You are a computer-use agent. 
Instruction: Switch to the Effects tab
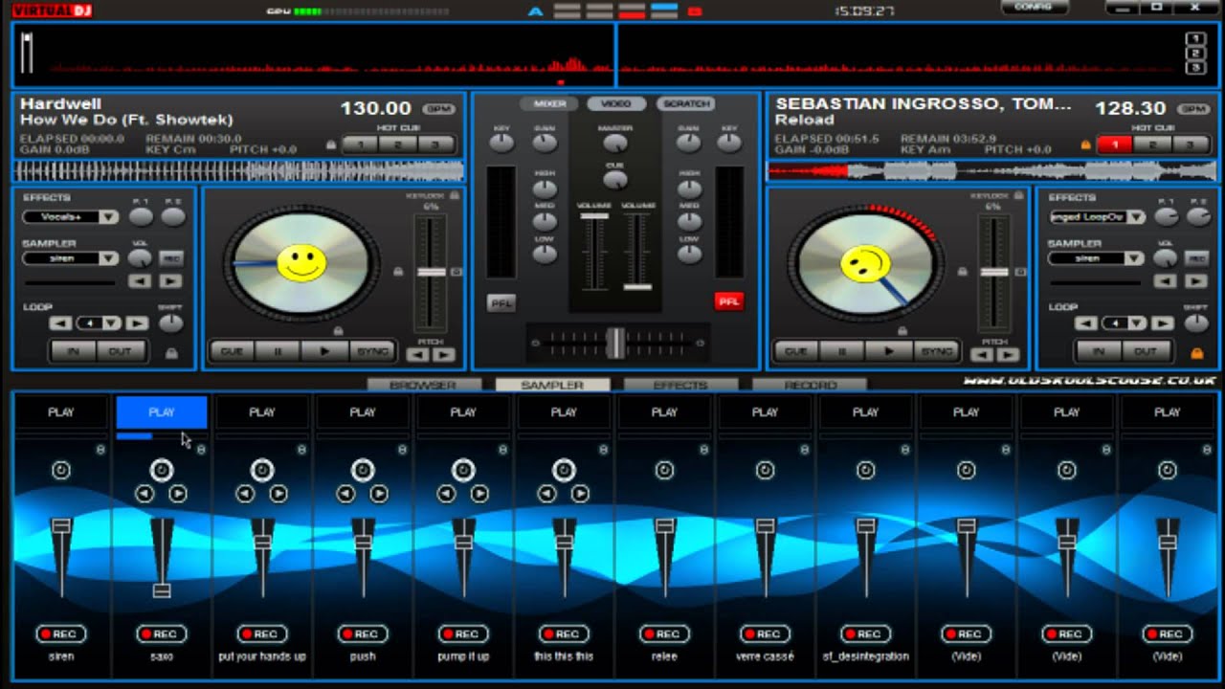point(680,385)
